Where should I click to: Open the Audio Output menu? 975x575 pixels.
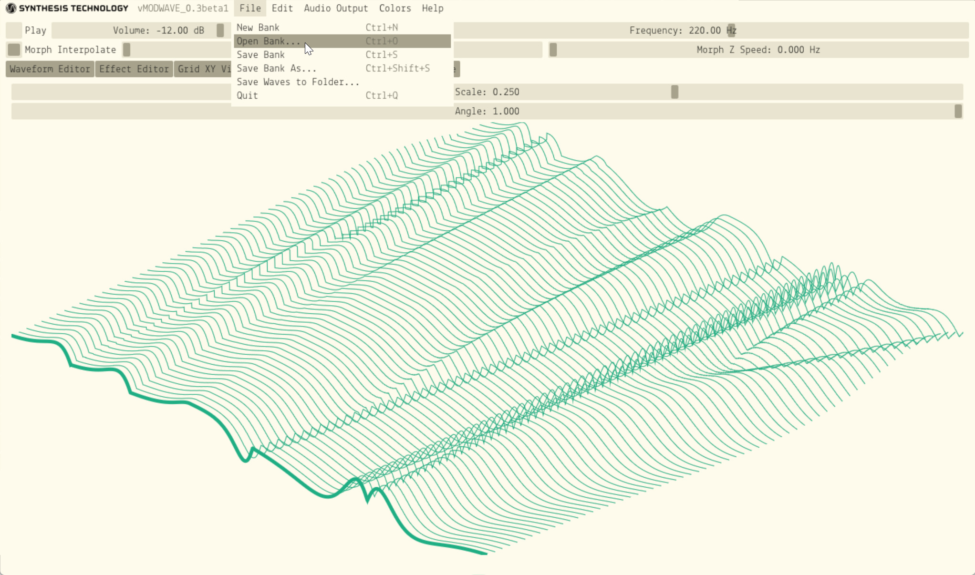[336, 8]
